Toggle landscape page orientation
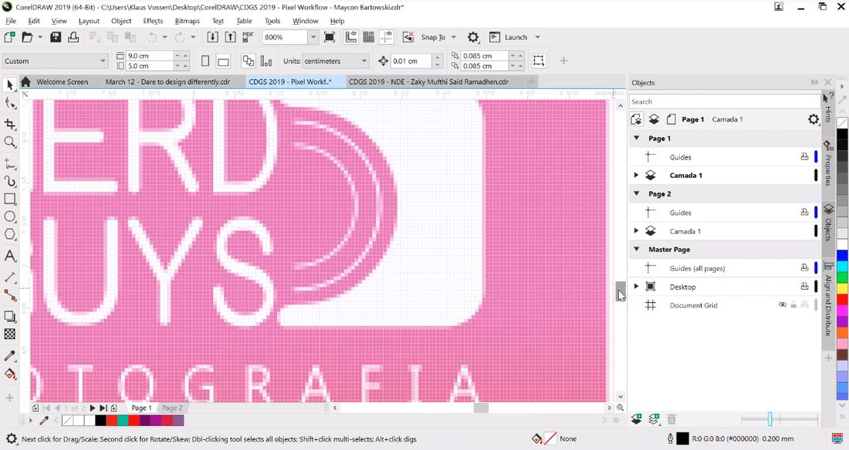The height and width of the screenshot is (450, 849). 223,61
